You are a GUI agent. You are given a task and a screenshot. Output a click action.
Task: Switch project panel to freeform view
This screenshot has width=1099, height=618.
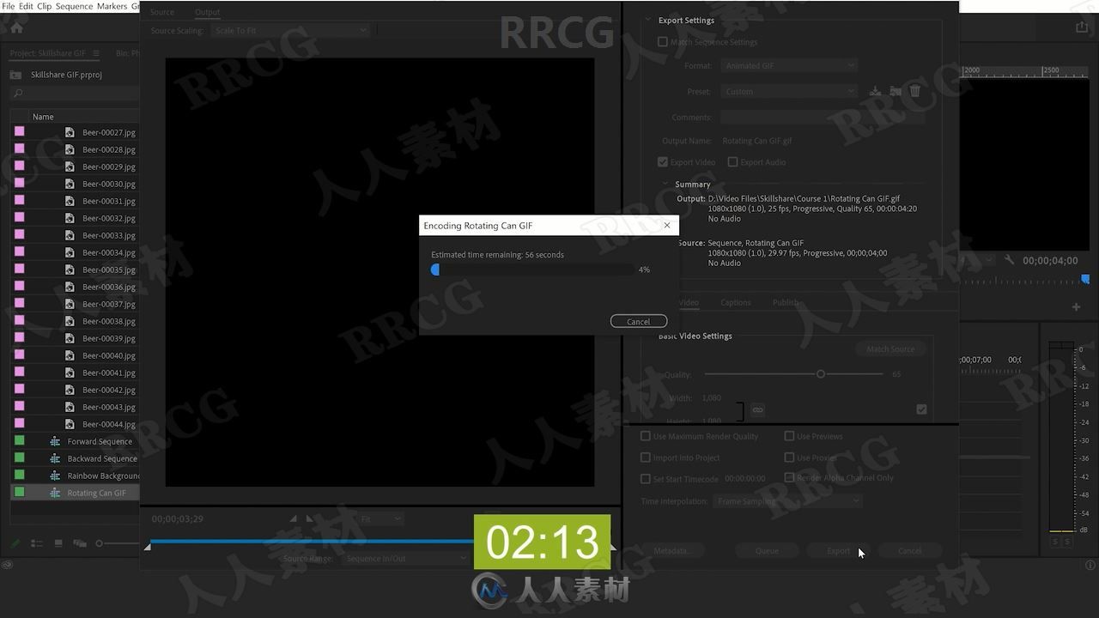pyautogui.click(x=80, y=543)
